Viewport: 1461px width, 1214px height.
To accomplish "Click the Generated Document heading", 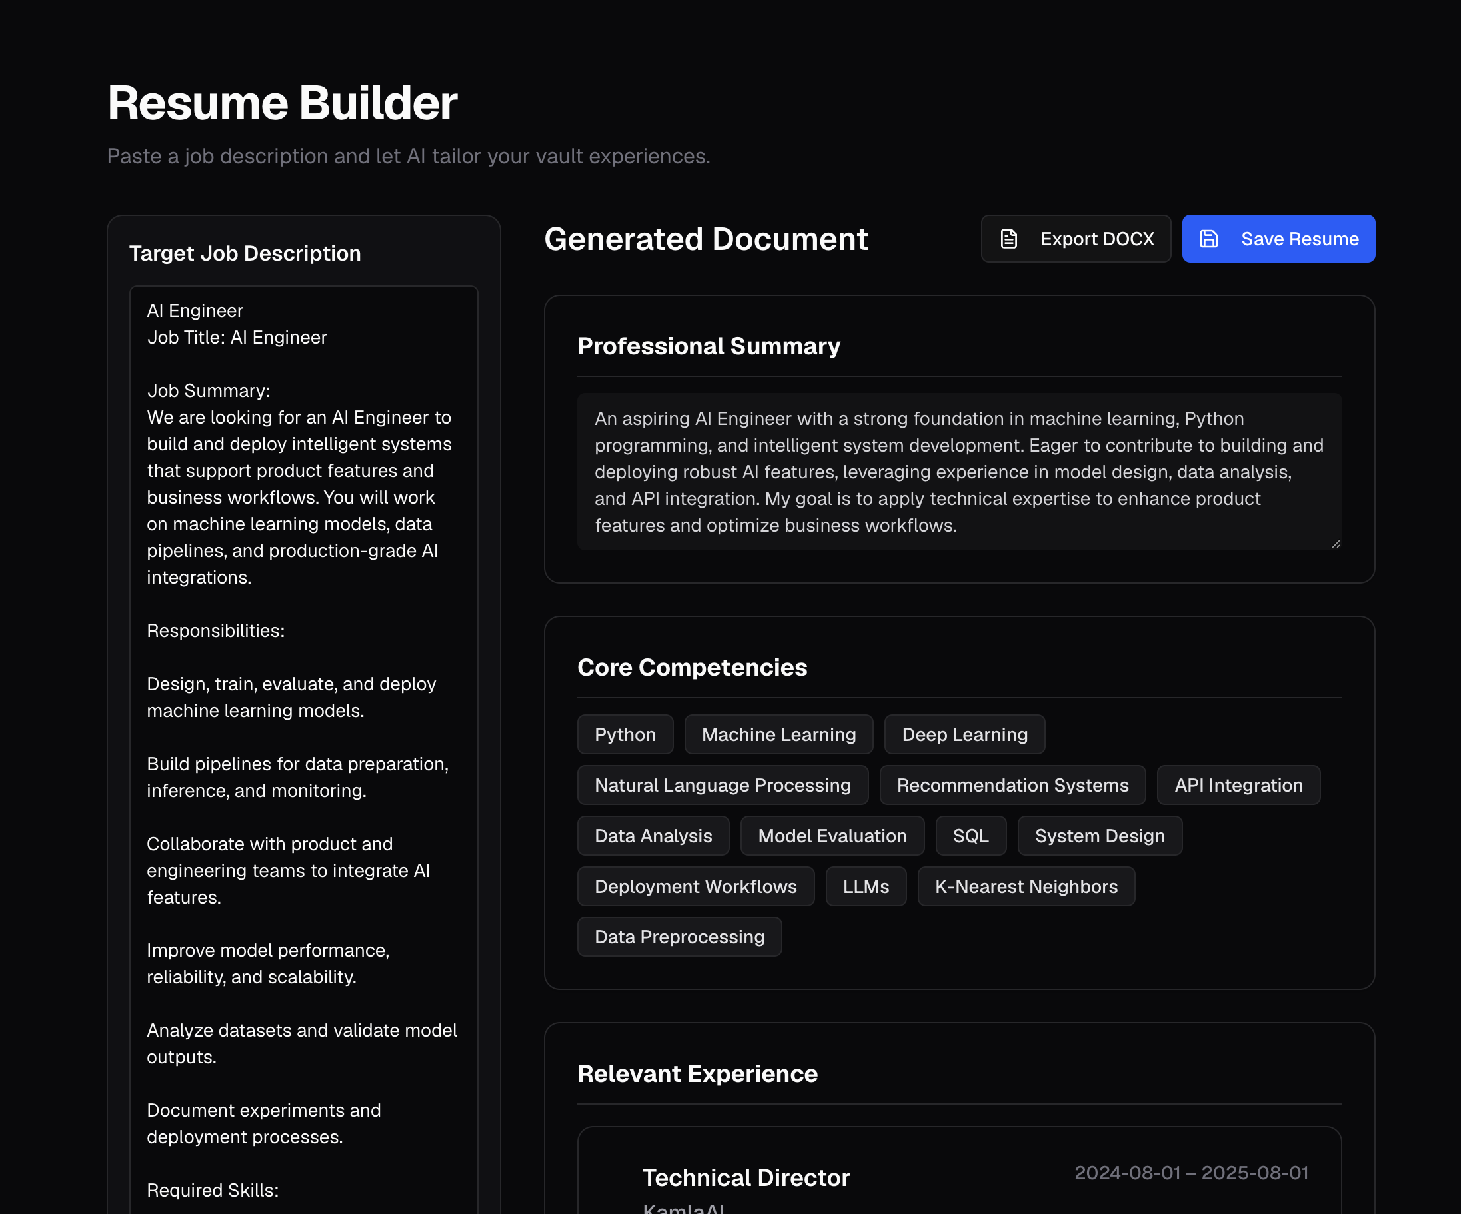I will tap(706, 239).
